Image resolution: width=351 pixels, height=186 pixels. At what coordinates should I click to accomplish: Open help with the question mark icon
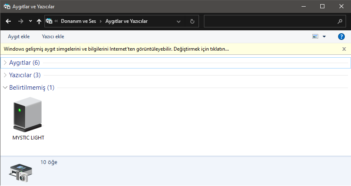click(341, 37)
